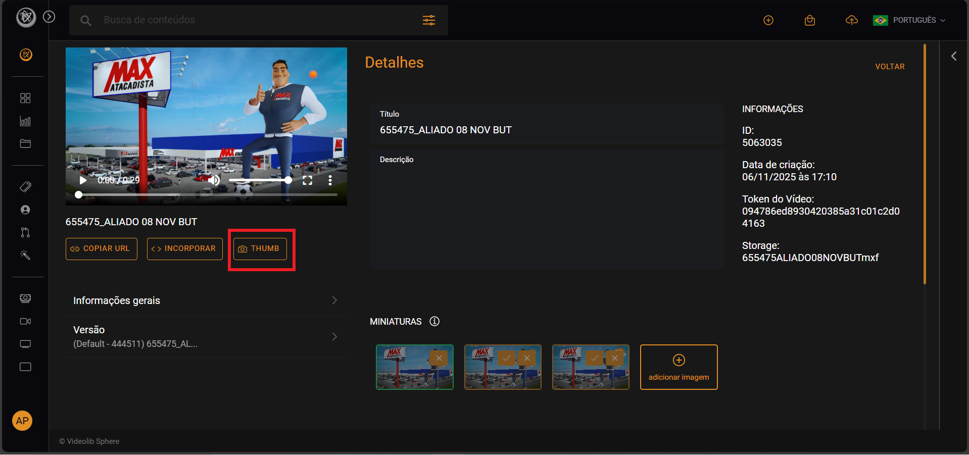Open the dashboard grid view in sidebar
This screenshot has width=969, height=455.
[x=25, y=98]
